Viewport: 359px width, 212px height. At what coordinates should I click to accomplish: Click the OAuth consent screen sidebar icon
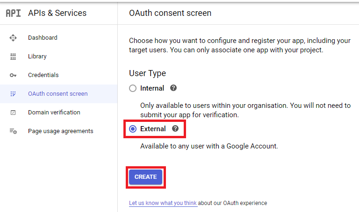(13, 94)
